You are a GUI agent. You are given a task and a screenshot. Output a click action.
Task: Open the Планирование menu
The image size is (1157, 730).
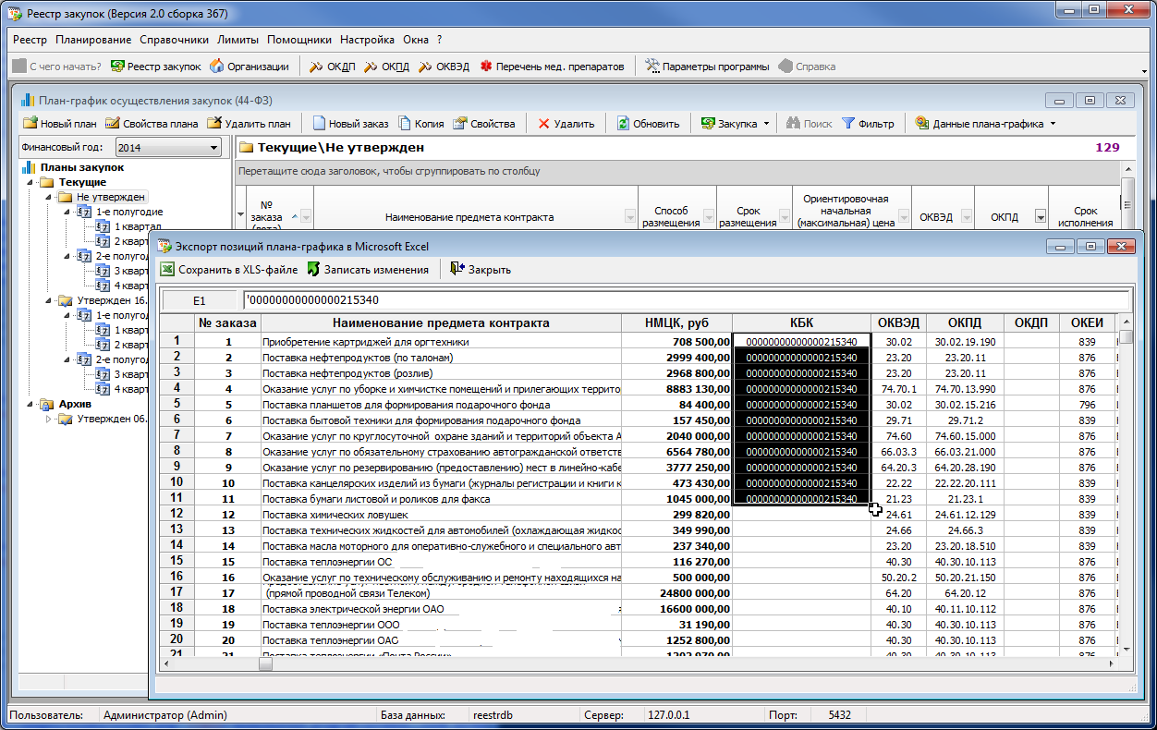coord(93,40)
